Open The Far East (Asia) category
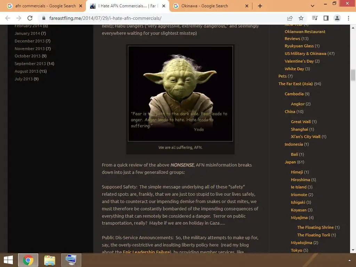Image resolution: width=356 pixels, height=267 pixels. click(x=296, y=84)
